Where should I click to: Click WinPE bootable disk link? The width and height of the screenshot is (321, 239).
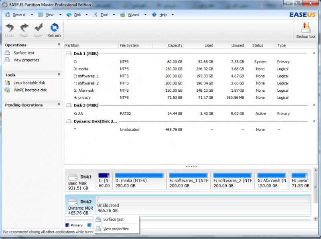coord(30,90)
